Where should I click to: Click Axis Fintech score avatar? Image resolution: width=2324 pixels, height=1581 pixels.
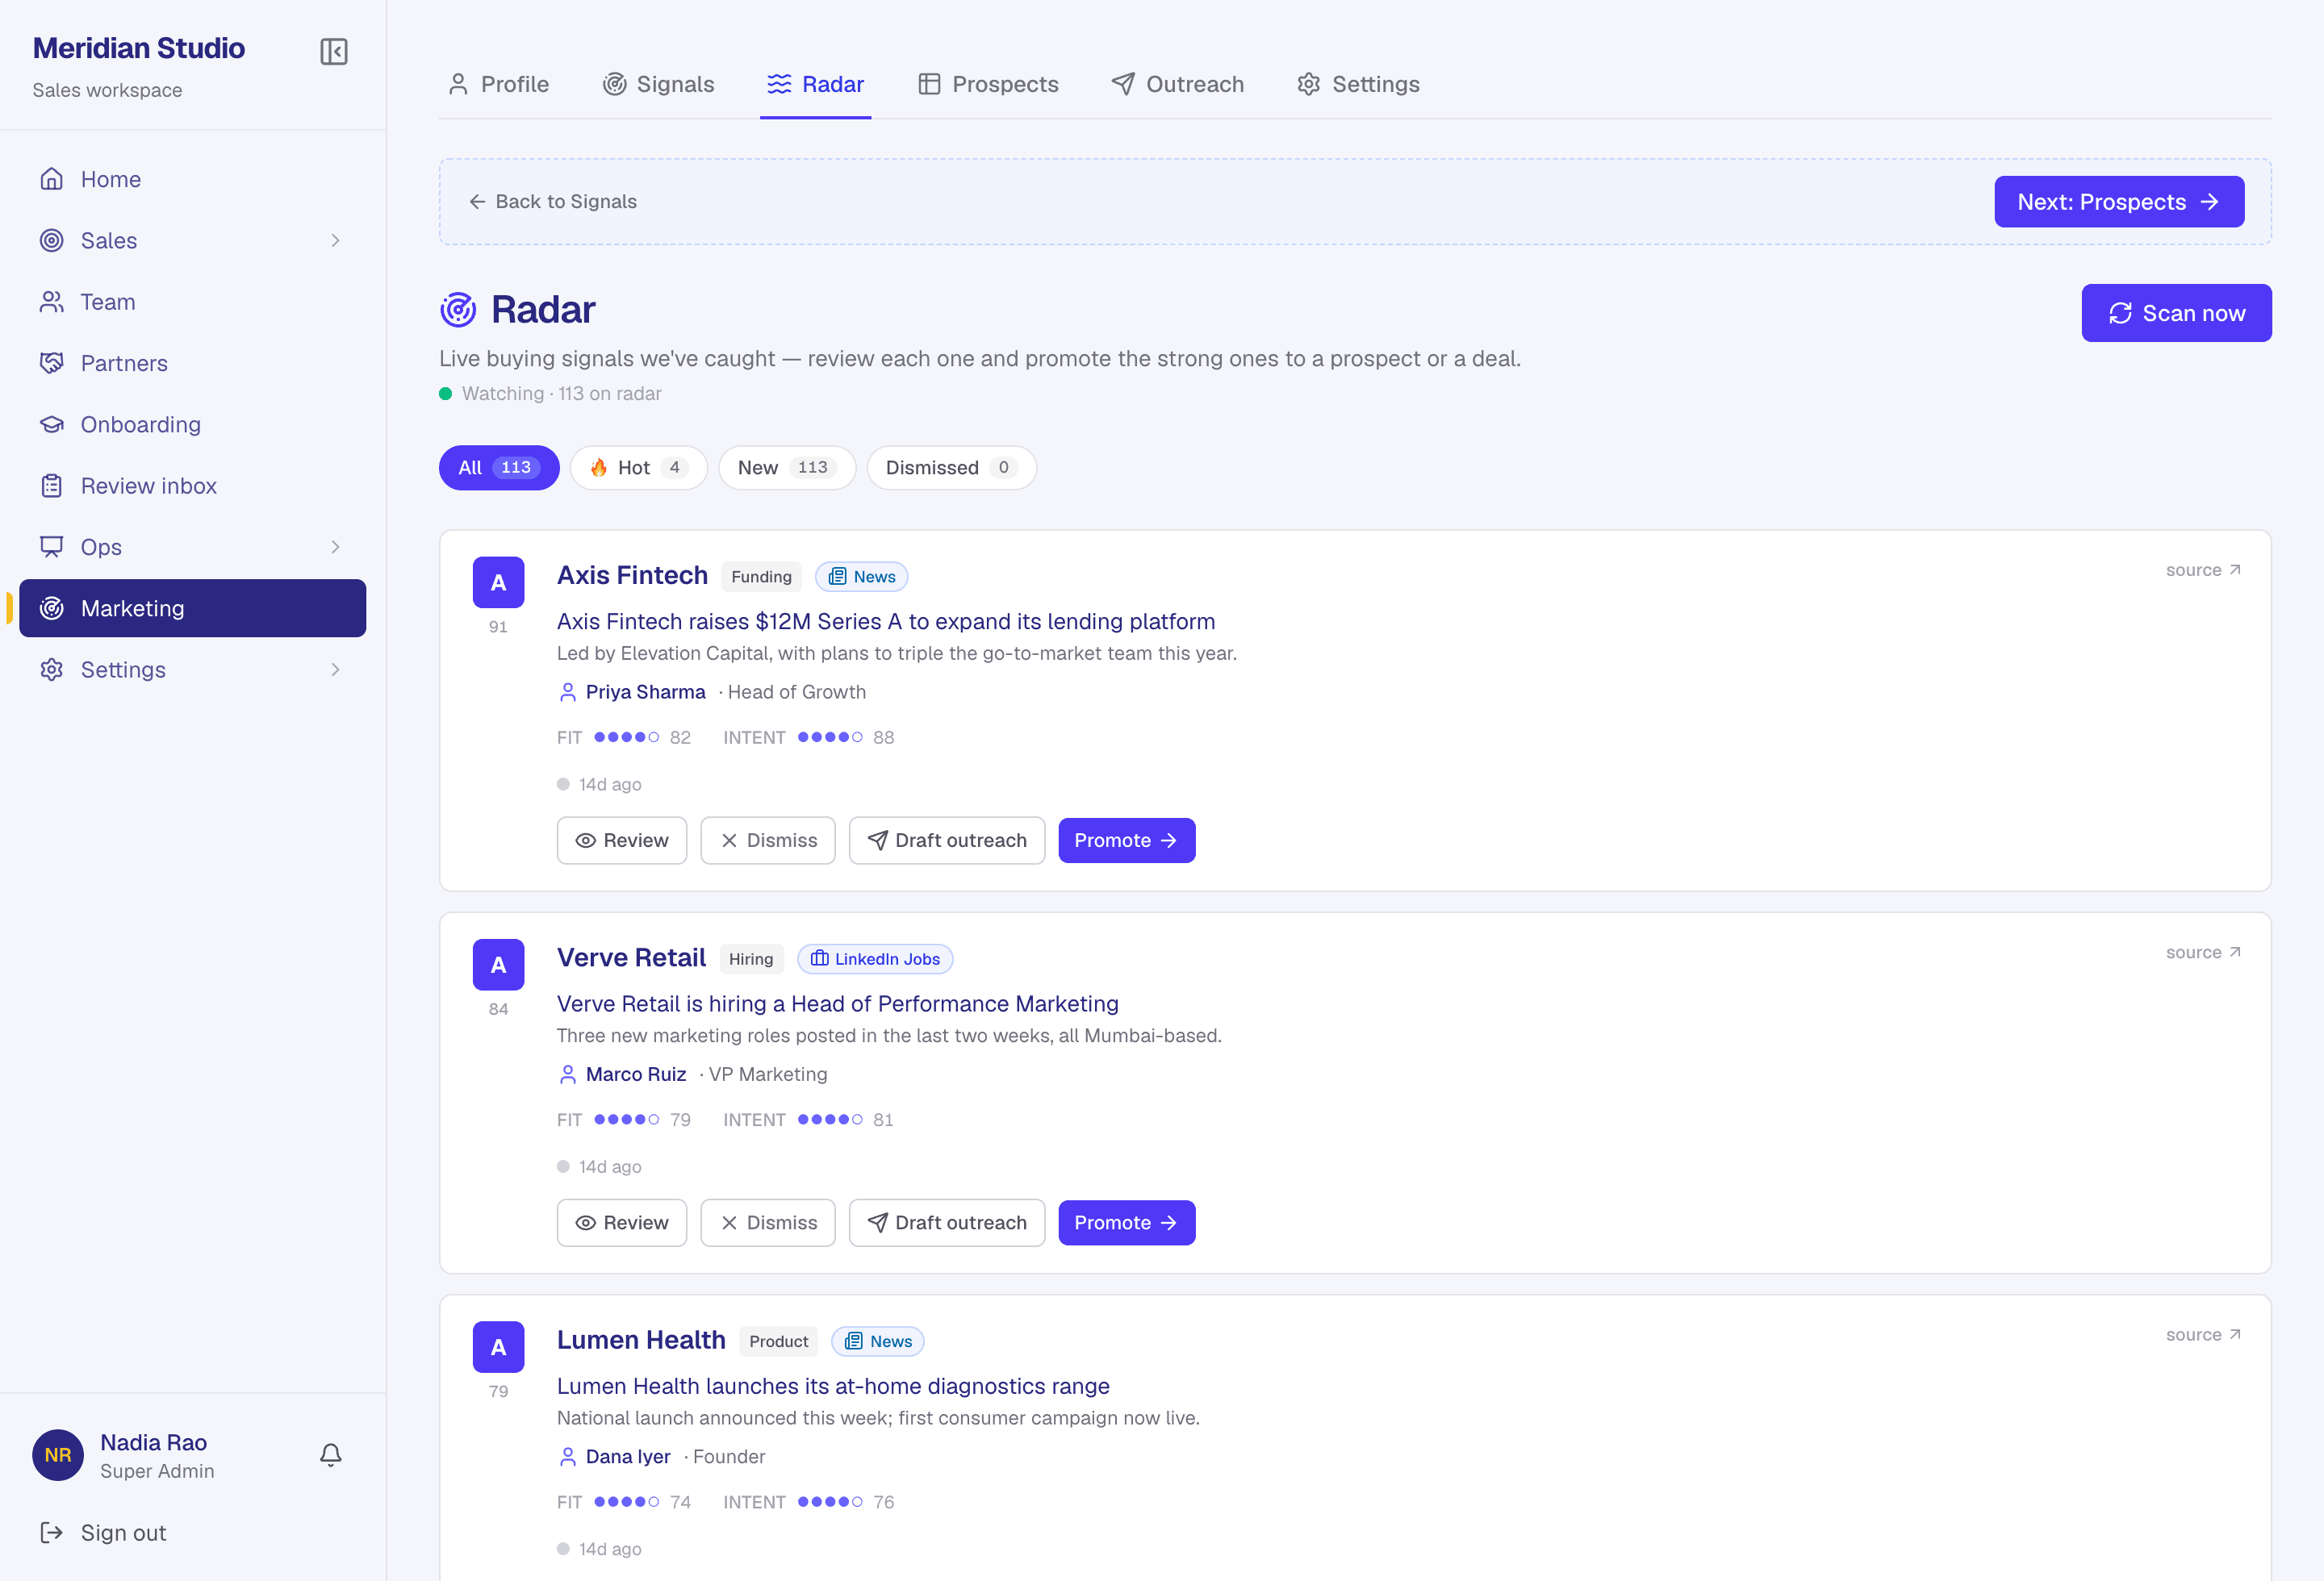coord(498,582)
